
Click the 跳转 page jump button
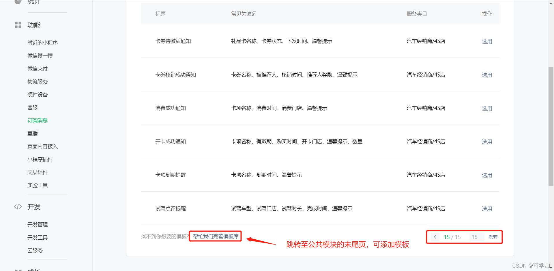(493, 237)
